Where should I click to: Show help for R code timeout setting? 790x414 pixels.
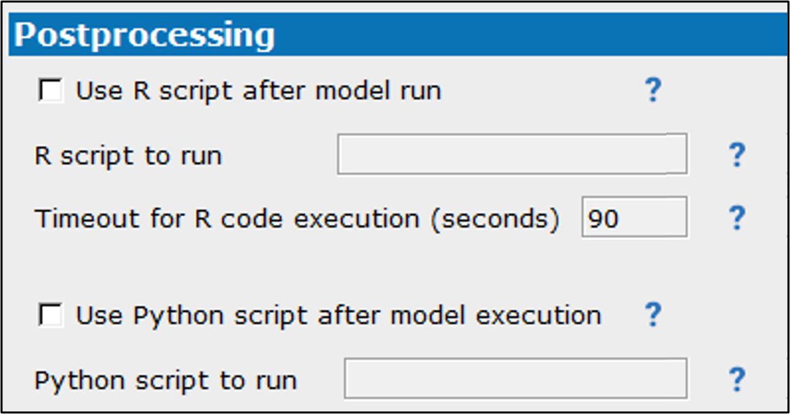click(x=737, y=218)
